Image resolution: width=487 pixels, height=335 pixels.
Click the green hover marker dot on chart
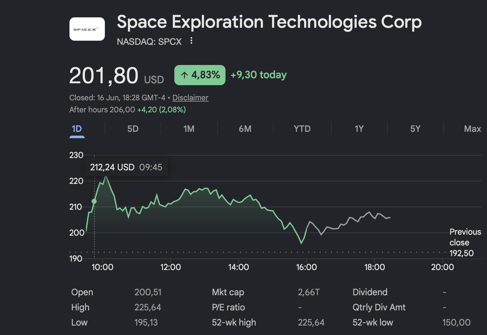tap(94, 201)
